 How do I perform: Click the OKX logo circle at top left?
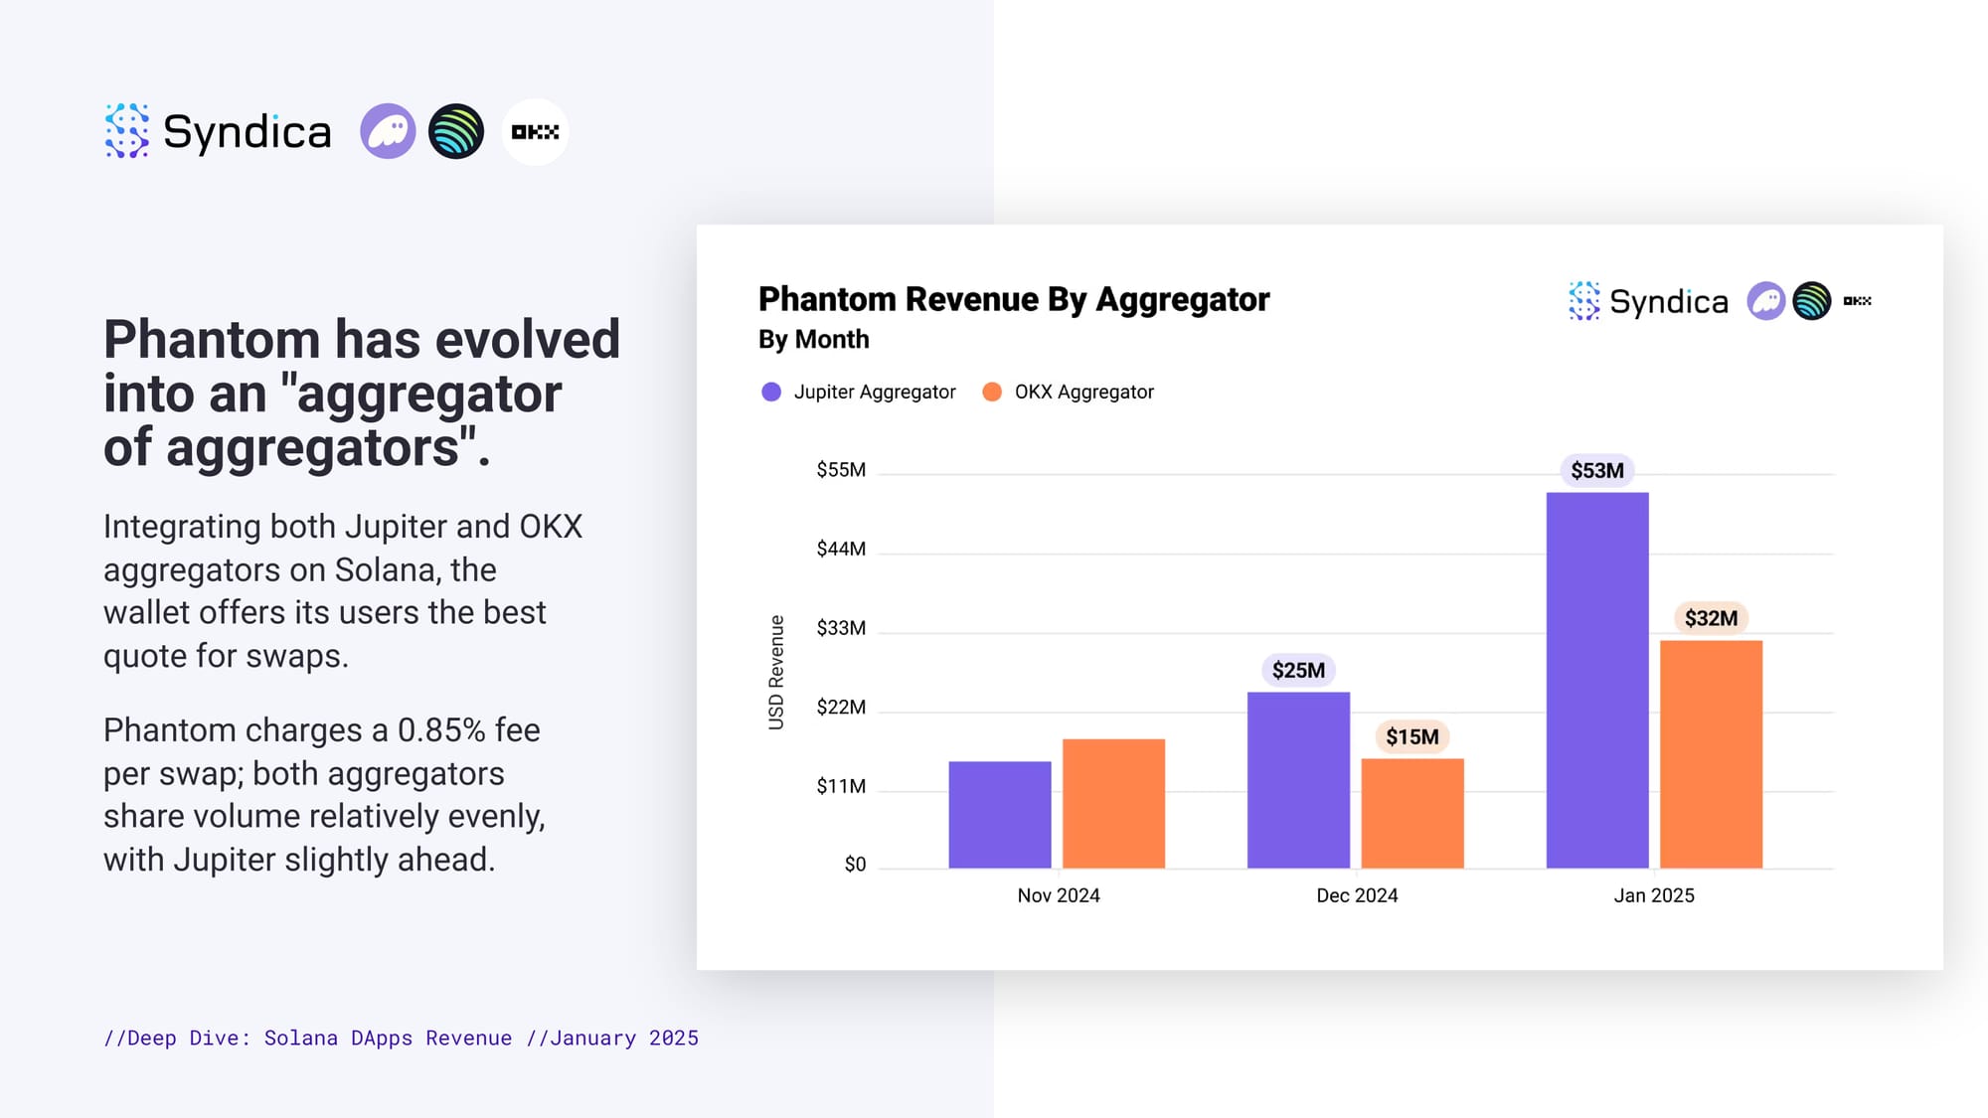(x=535, y=131)
